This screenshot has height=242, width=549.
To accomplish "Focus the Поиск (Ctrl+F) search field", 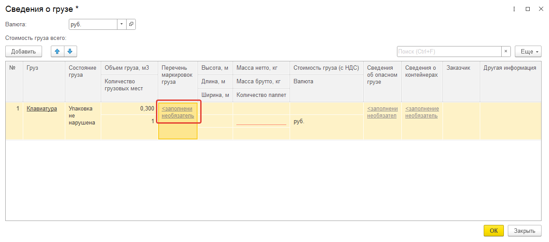I will tap(449, 51).
